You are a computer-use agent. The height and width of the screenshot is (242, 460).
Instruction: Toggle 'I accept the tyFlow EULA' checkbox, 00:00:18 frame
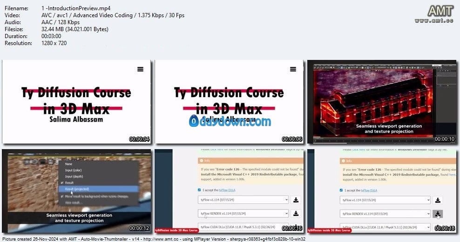[341, 190]
